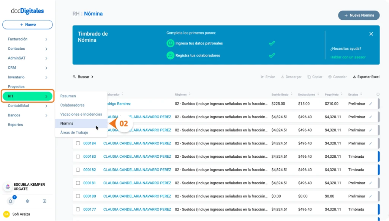Click the datos patronales step icon
The image size is (389, 221).
coord(170,43)
